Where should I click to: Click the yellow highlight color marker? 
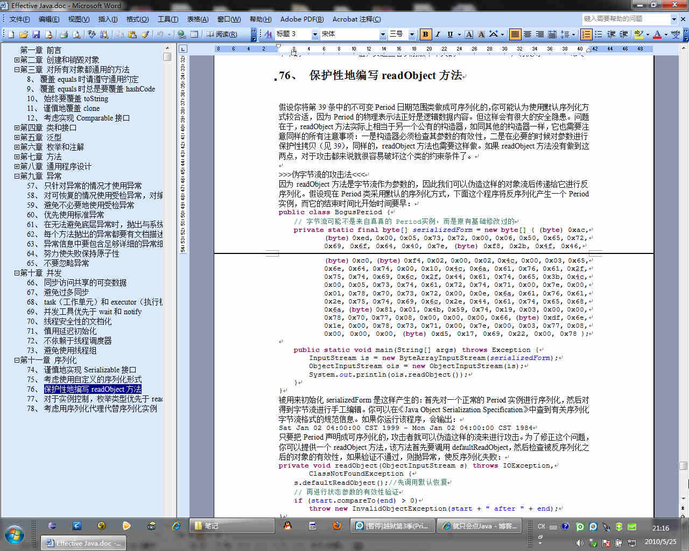[638, 34]
